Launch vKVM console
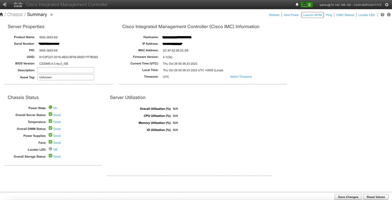392x200 pixels. [x=312, y=15]
